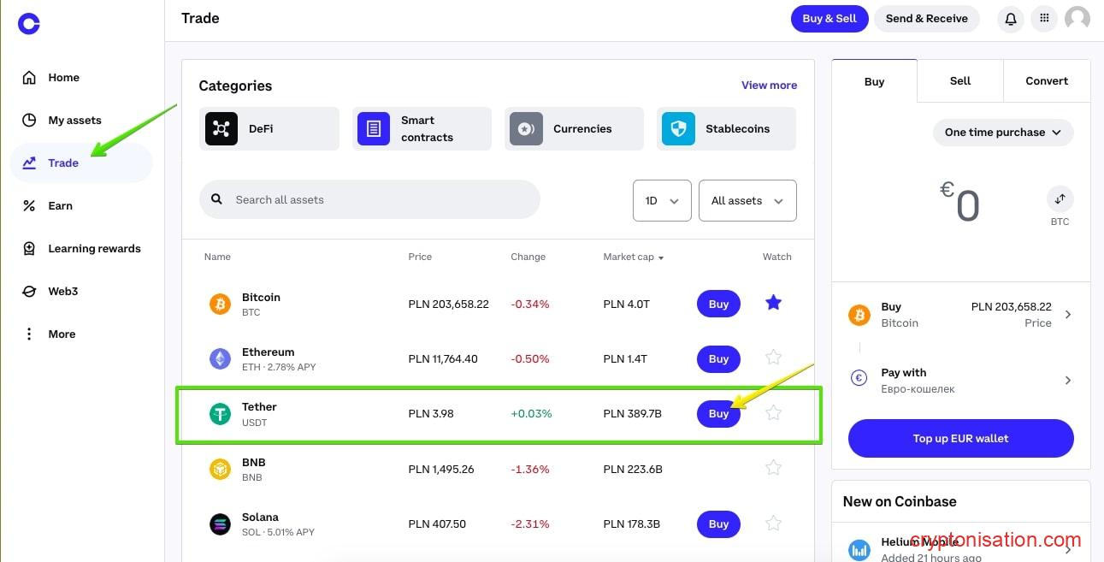Select the Stablecoins category icon

(677, 128)
